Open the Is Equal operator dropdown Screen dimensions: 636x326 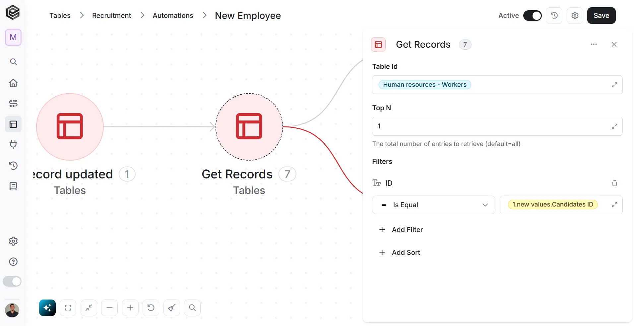click(x=434, y=205)
